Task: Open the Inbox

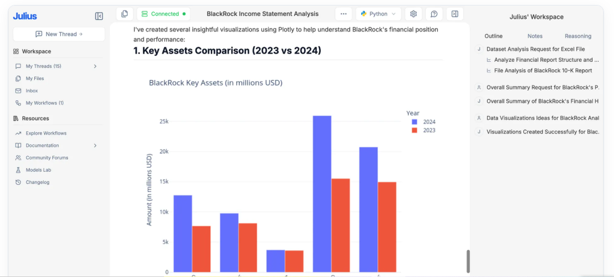Action: tap(31, 90)
